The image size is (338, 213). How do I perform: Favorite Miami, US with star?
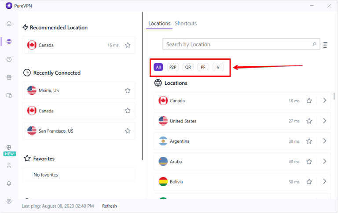coord(128,90)
